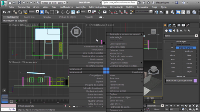
Task: Activate the Select Object tool
Action: tap(42, 12)
